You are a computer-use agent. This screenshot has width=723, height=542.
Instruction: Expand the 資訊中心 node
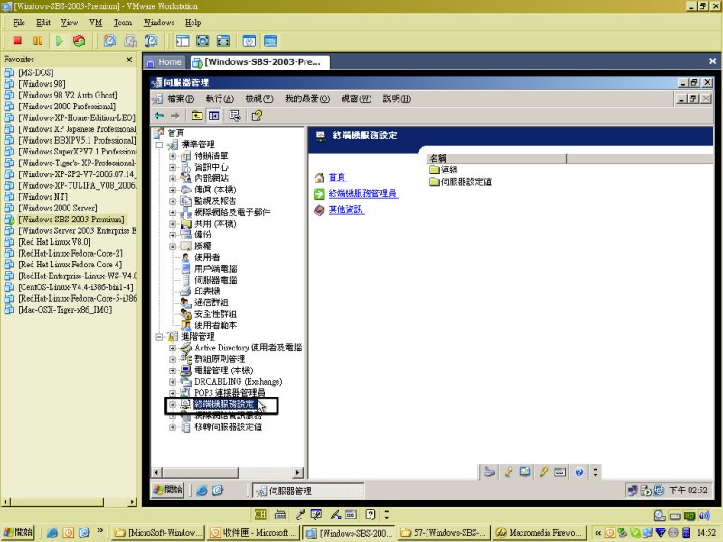173,167
